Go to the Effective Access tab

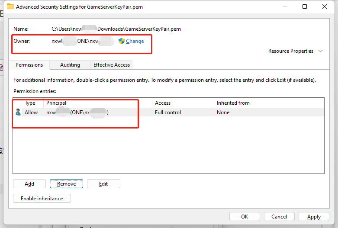coord(111,65)
